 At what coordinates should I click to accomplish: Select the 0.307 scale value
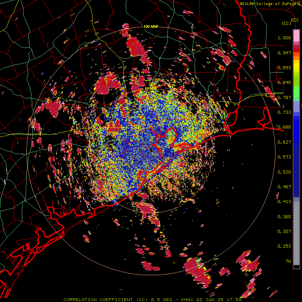tap(284, 232)
